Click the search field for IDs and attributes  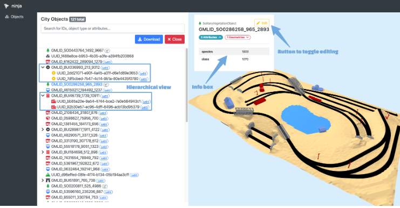tap(112, 28)
